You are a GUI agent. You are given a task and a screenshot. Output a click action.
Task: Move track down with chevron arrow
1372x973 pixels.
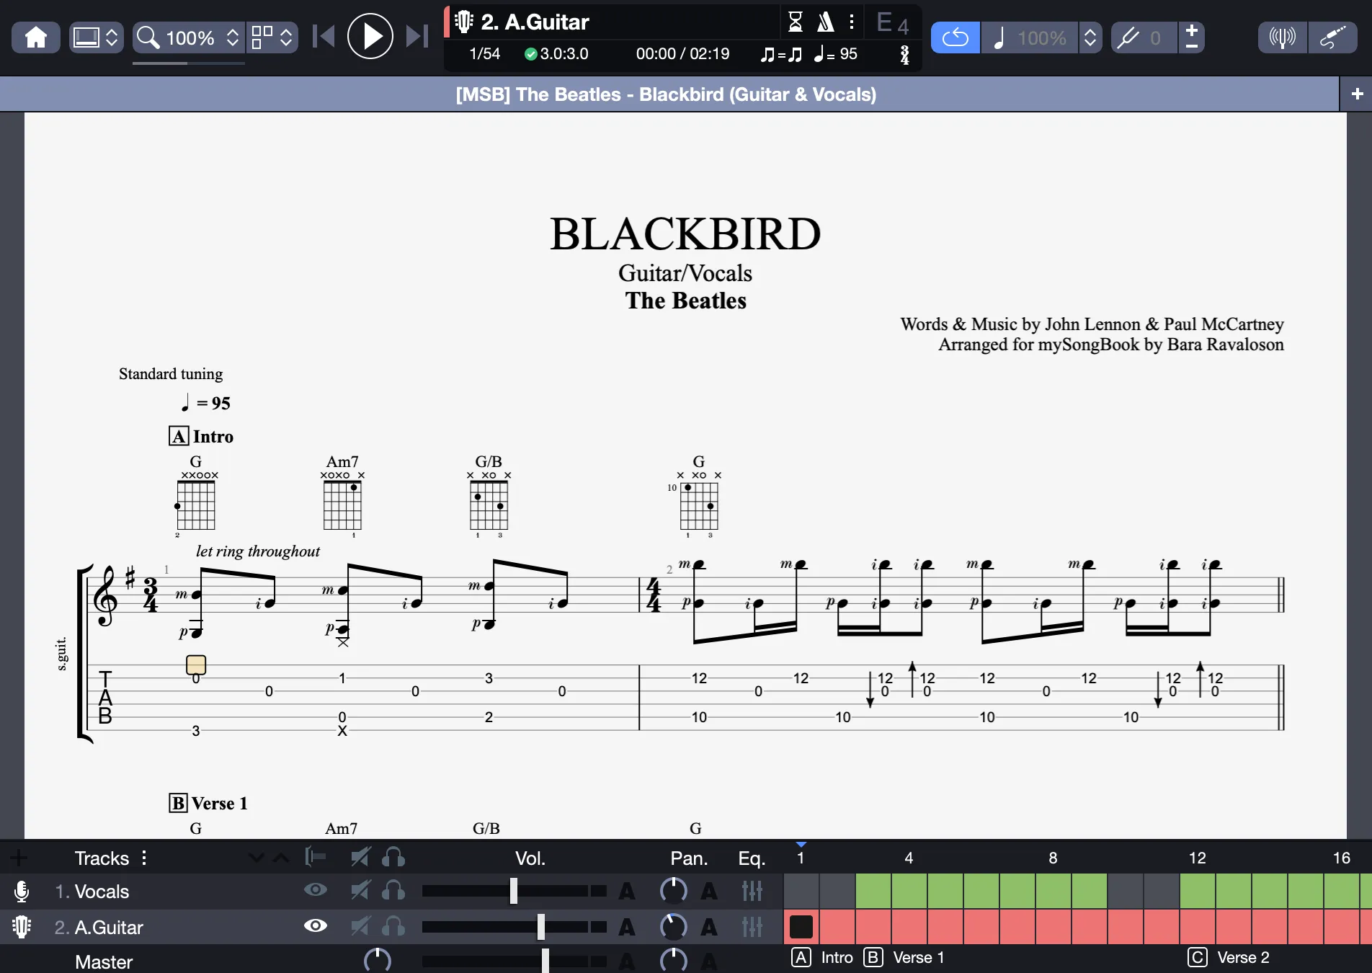[256, 858]
